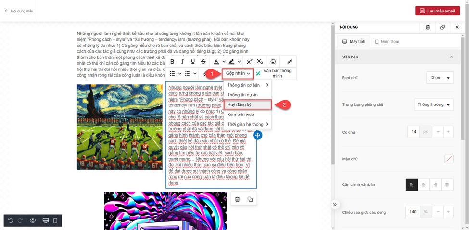Align text to the right
Screen dimensions: 469x230
pyautogui.click(x=435, y=184)
